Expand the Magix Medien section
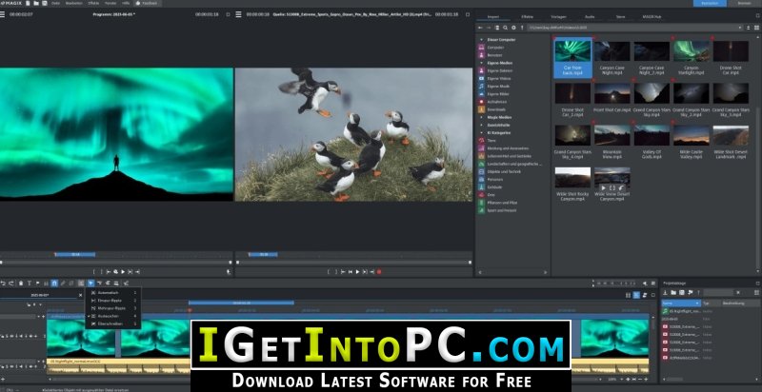This screenshot has height=392, width=762. (x=482, y=117)
